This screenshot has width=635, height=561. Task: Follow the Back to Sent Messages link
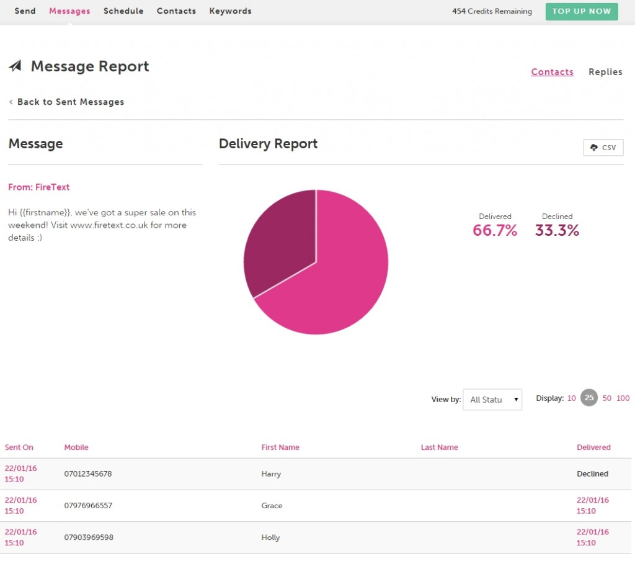(70, 101)
